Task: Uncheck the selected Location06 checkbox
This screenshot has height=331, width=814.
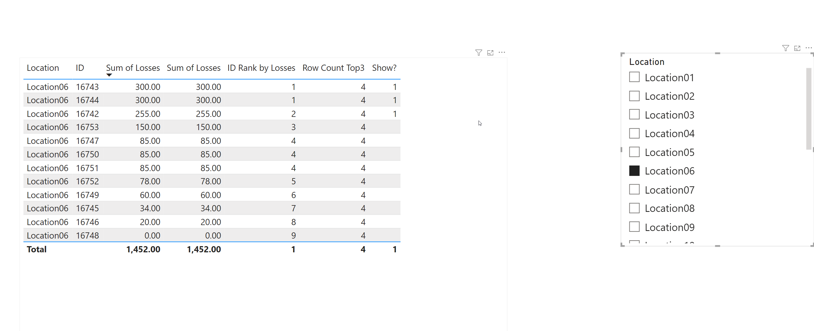Action: 634,171
